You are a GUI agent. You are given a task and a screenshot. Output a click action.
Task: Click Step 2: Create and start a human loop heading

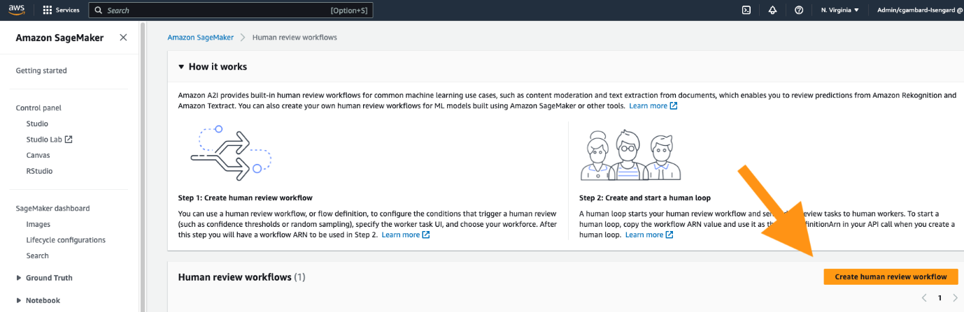pos(645,198)
